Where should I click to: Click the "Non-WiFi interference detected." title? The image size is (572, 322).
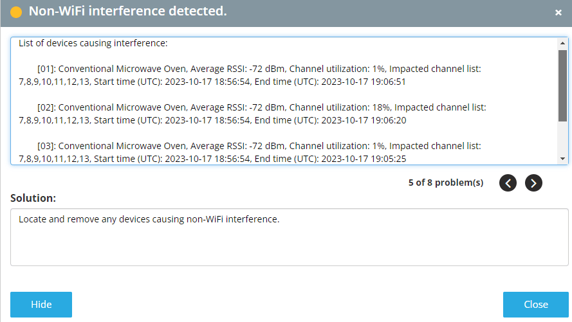(x=127, y=12)
